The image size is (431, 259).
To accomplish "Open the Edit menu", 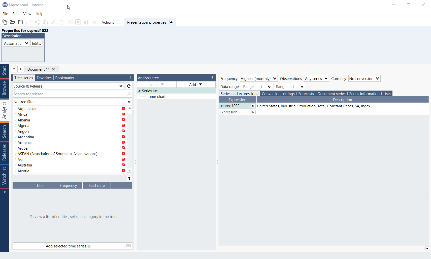I will point(16,14).
